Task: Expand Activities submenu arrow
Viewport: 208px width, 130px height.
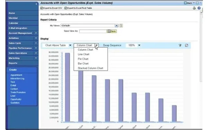Action: click(x=36, y=38)
